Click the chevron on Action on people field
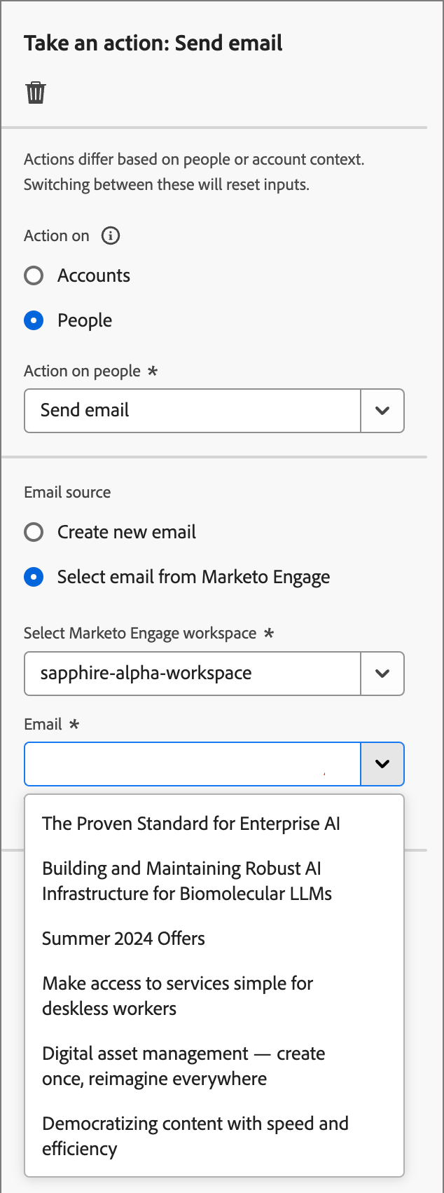Screen dimensions: 444x1193 [382, 411]
